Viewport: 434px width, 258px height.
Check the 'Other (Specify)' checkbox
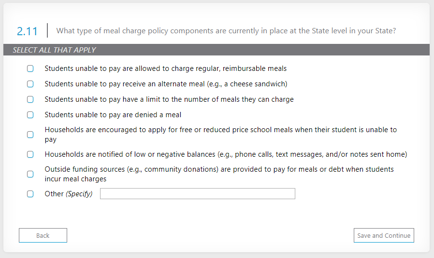[x=30, y=194]
